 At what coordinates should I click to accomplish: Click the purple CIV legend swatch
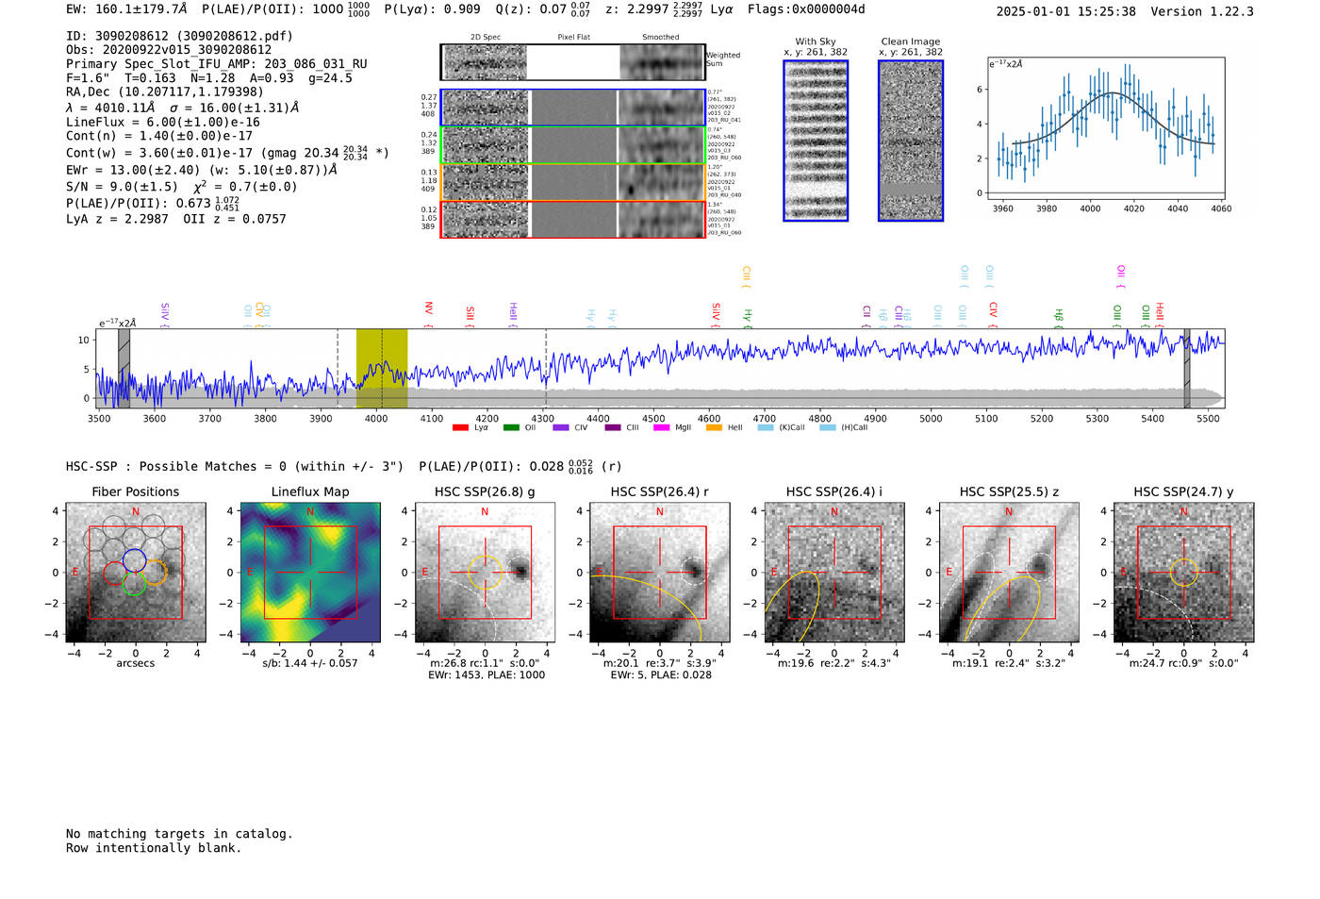pyautogui.click(x=561, y=427)
